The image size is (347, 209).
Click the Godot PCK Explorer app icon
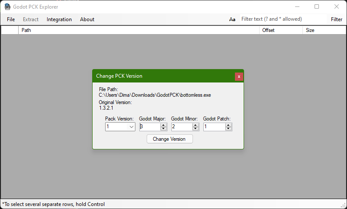coord(7,6)
